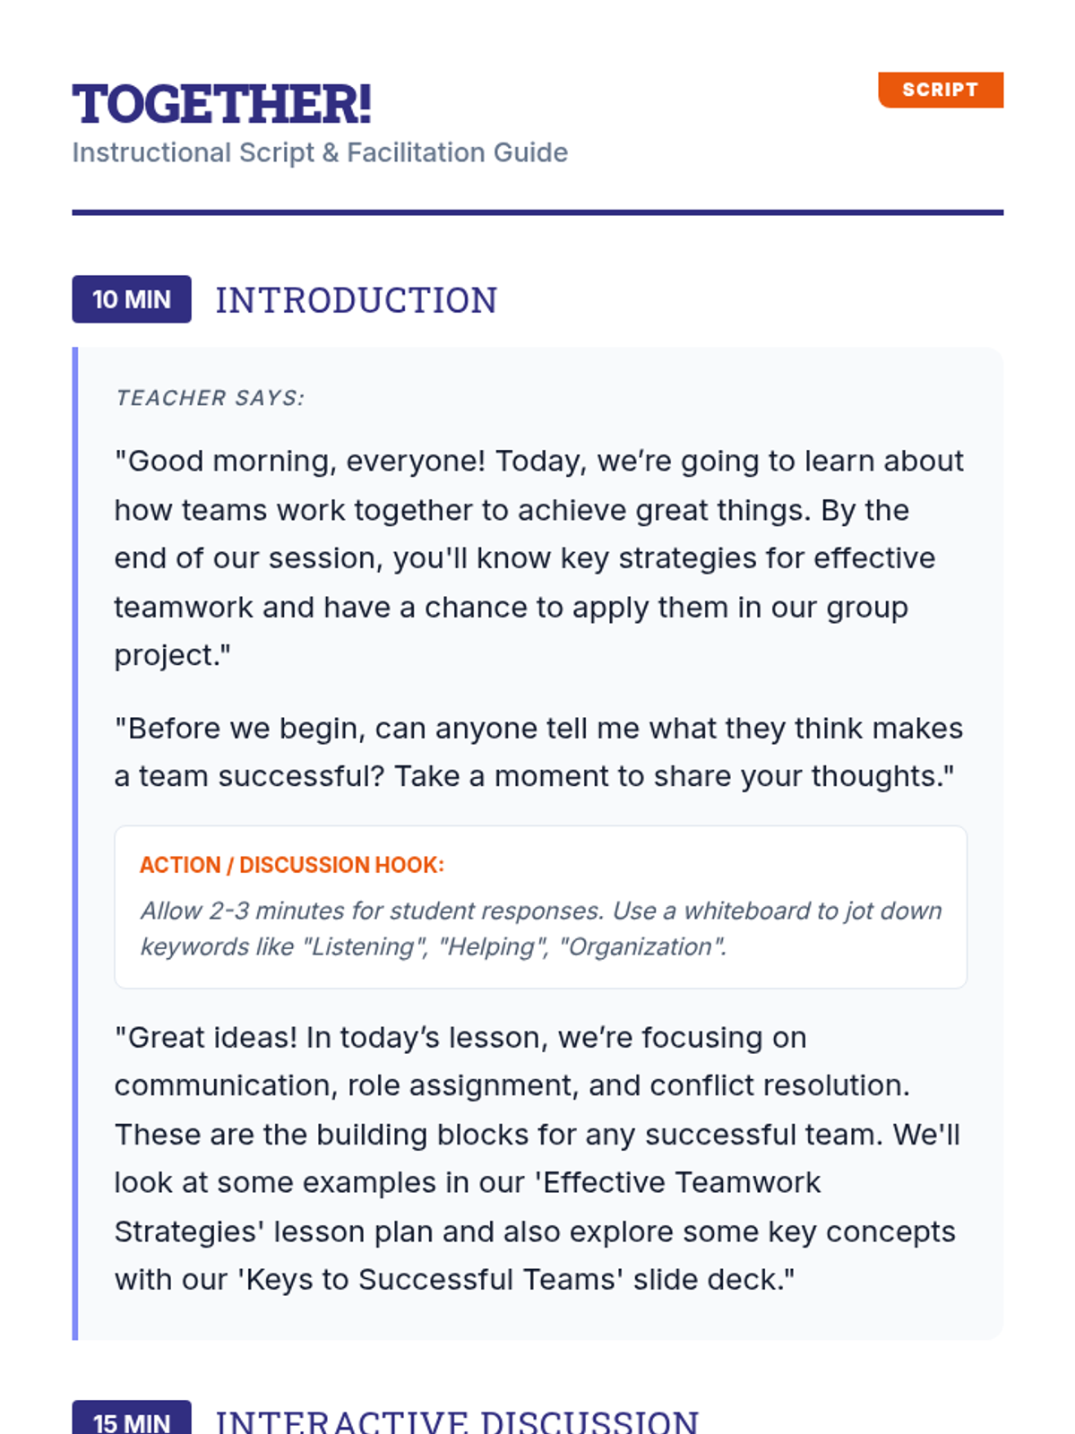Click the 'Effective Teamwork Strategies' lesson plan reference
Screen dimensions: 1075x1434
(x=681, y=1183)
